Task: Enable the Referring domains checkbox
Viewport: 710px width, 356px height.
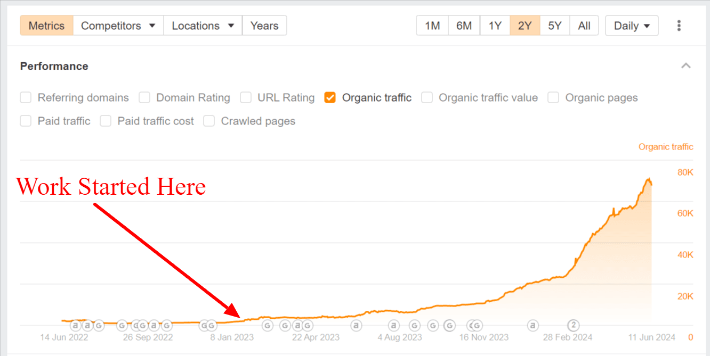Action: click(x=26, y=97)
